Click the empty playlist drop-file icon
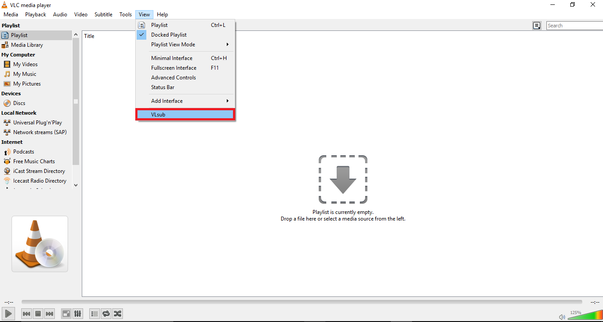603x322 pixels. [x=343, y=180]
